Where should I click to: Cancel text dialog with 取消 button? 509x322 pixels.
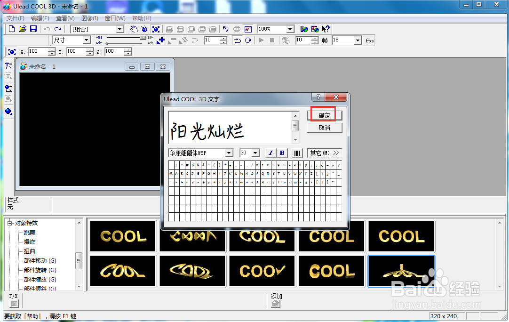tap(325, 128)
